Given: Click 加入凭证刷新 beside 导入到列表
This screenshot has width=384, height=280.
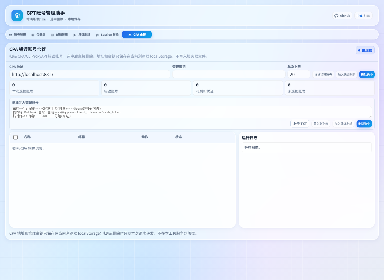Looking at the screenshot, I should 343,124.
